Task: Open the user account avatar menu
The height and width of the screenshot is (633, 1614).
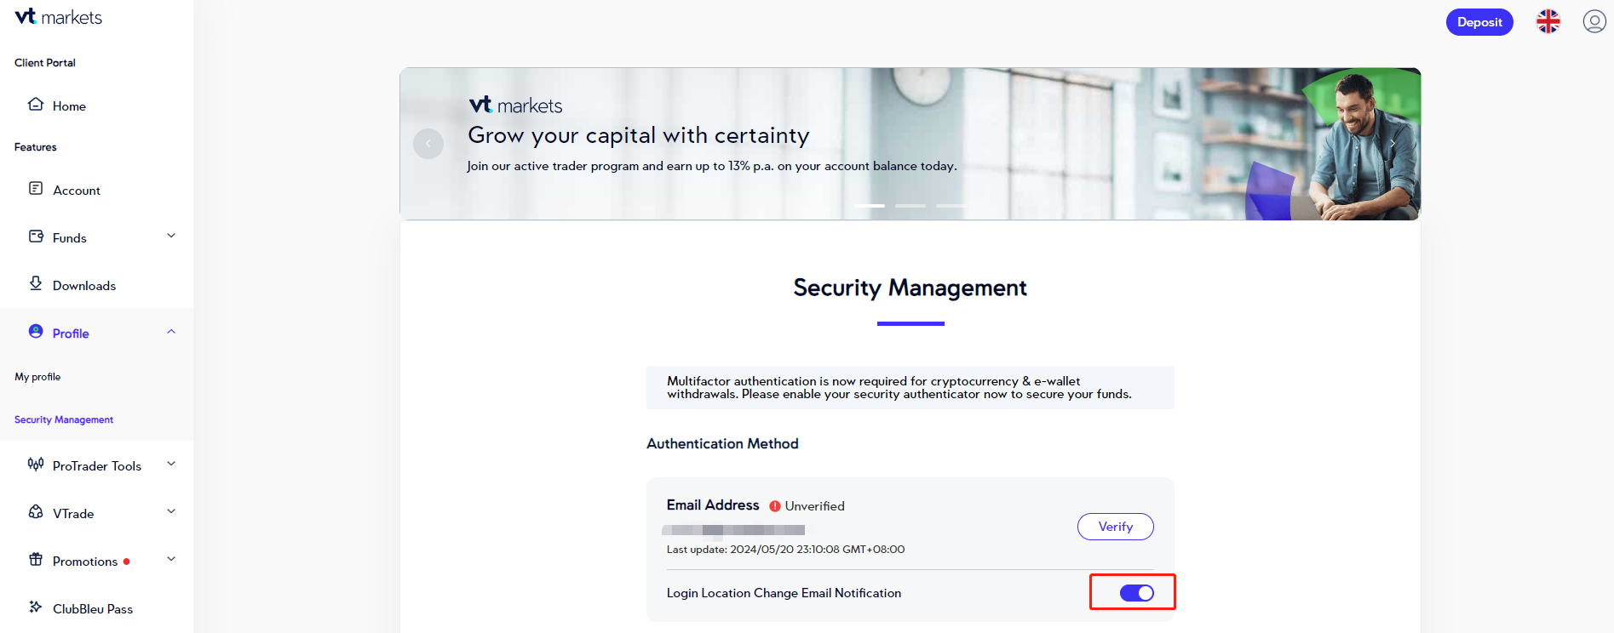Action: 1594,21
